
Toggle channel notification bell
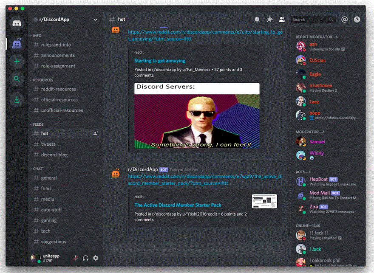[x=257, y=20]
